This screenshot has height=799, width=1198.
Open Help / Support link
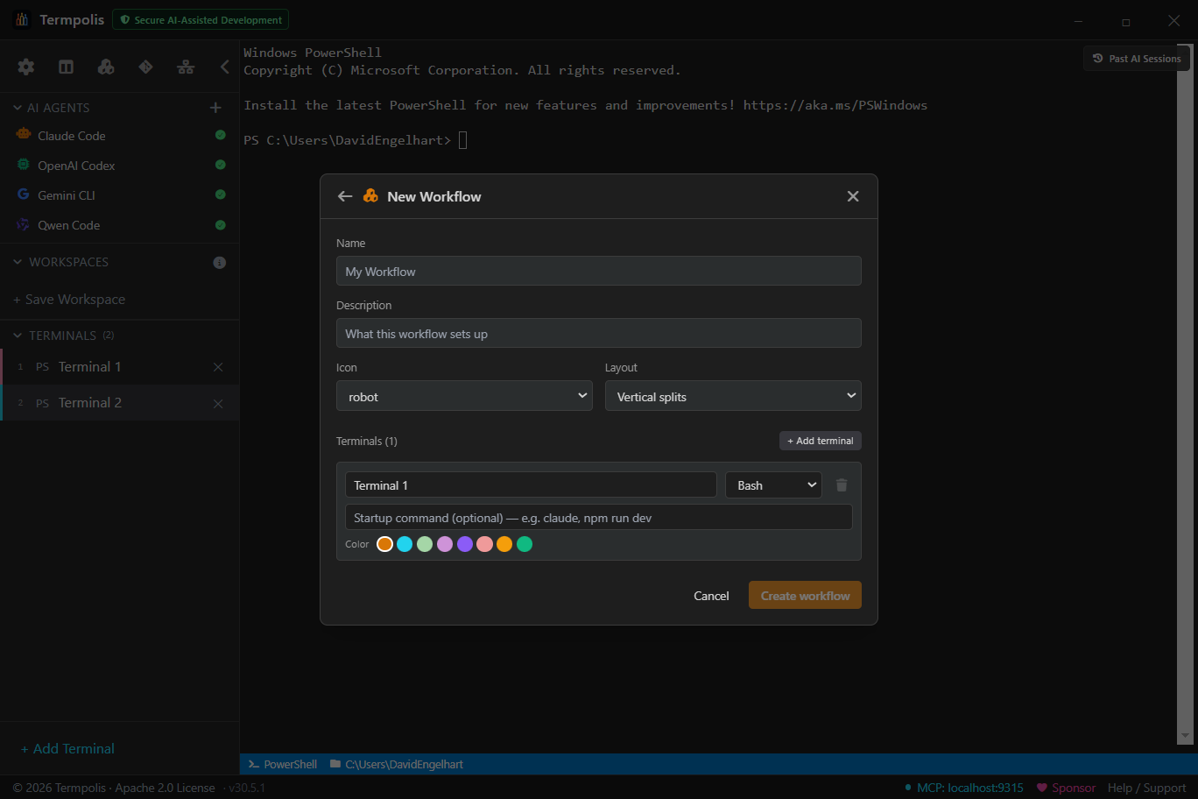[x=1146, y=788]
